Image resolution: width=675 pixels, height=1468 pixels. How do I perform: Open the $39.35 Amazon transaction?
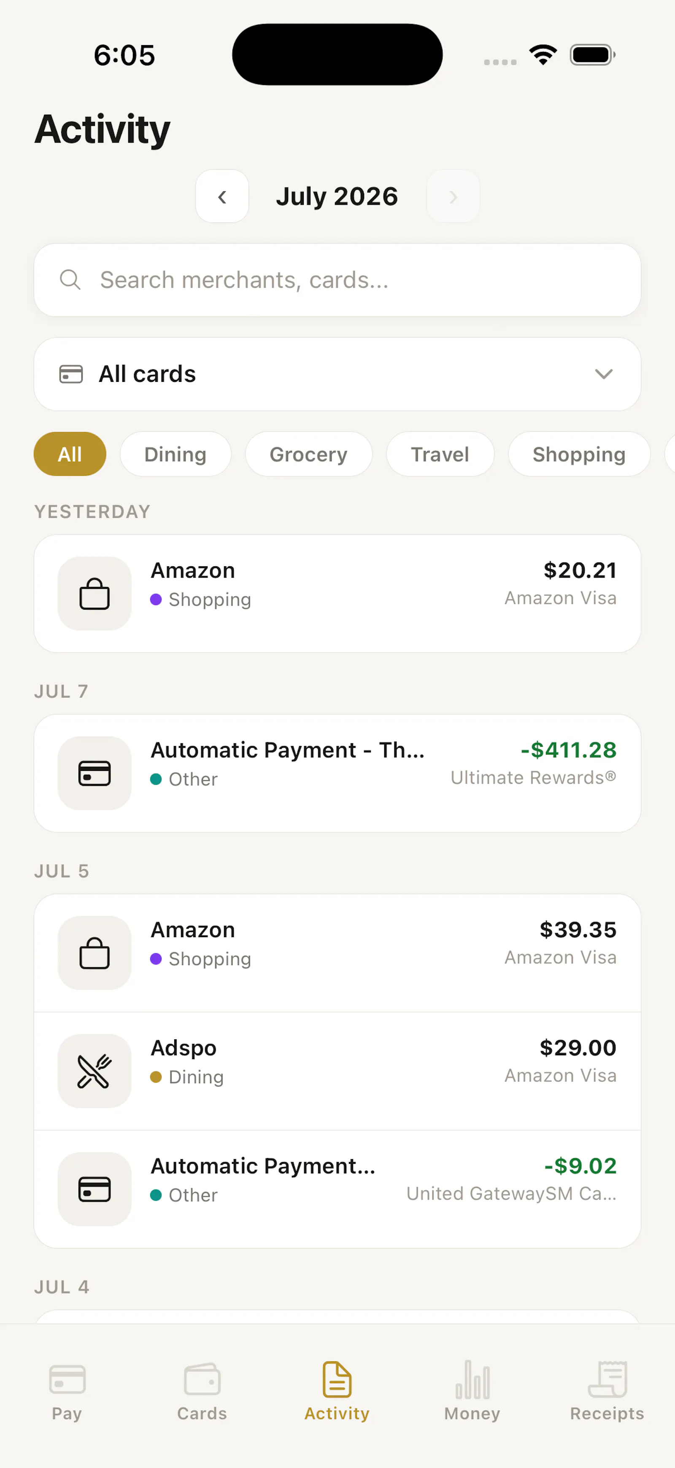tap(337, 953)
